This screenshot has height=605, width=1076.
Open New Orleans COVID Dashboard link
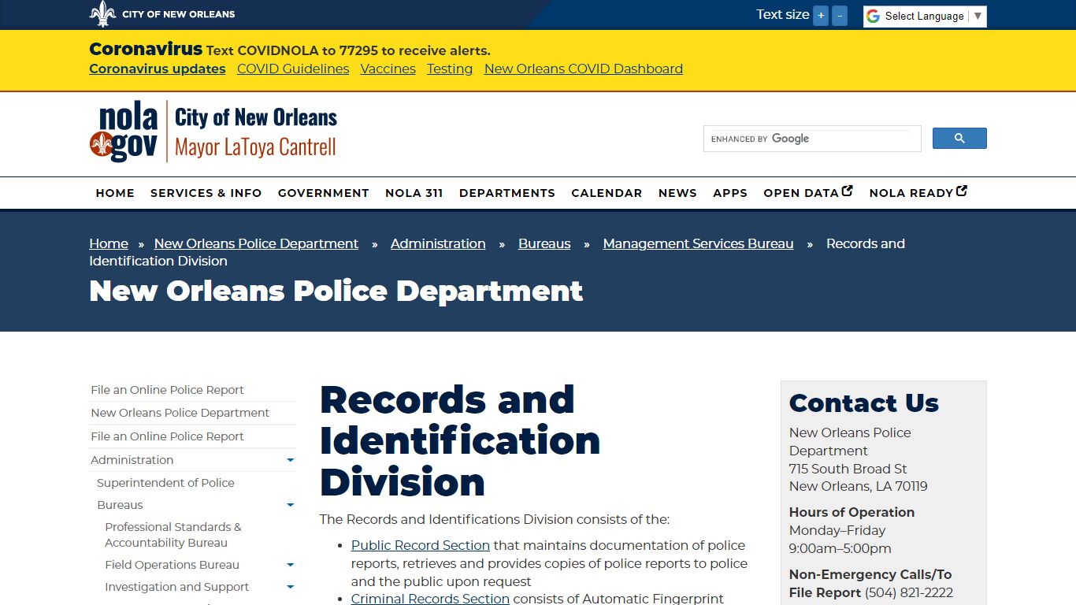[x=584, y=69]
